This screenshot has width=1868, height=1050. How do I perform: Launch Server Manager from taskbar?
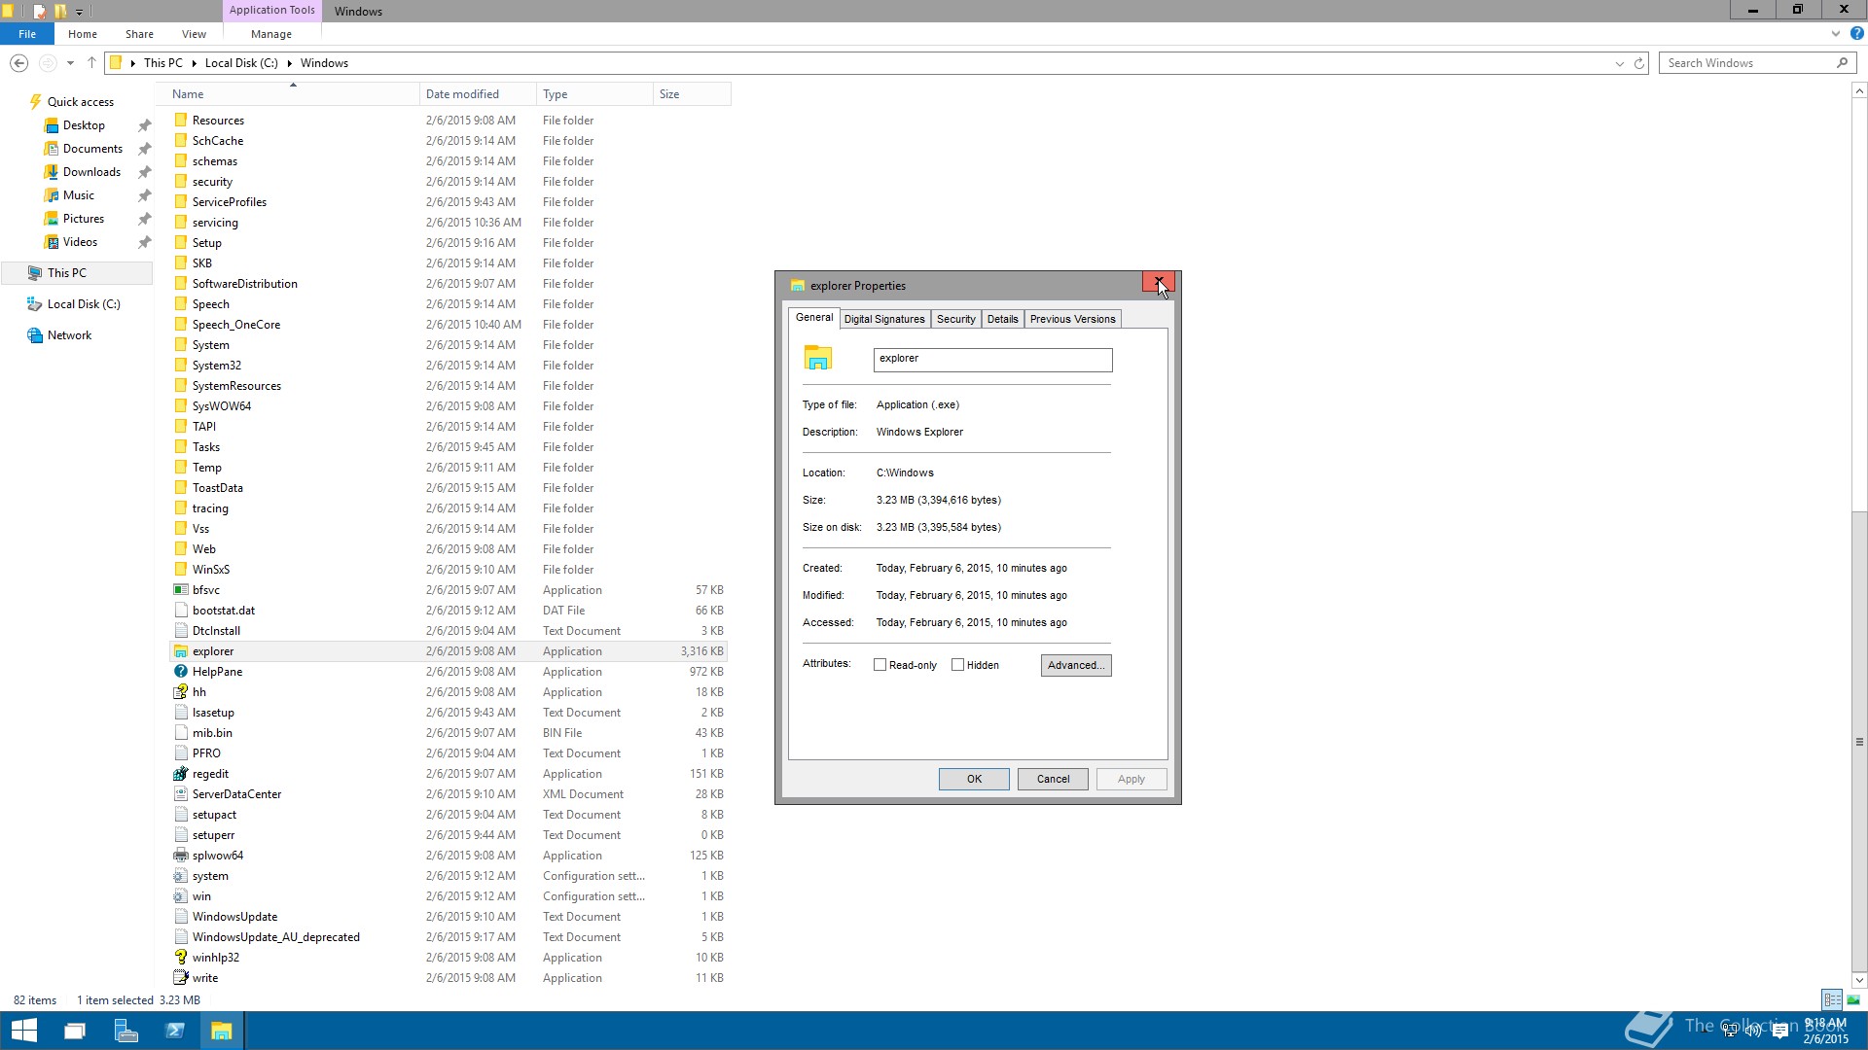click(126, 1031)
